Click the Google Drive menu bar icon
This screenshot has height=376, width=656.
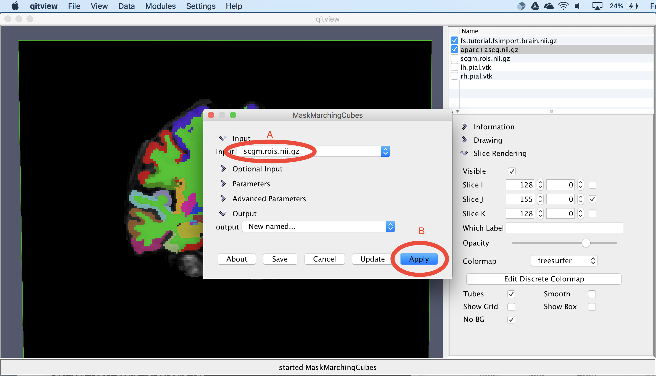point(535,6)
